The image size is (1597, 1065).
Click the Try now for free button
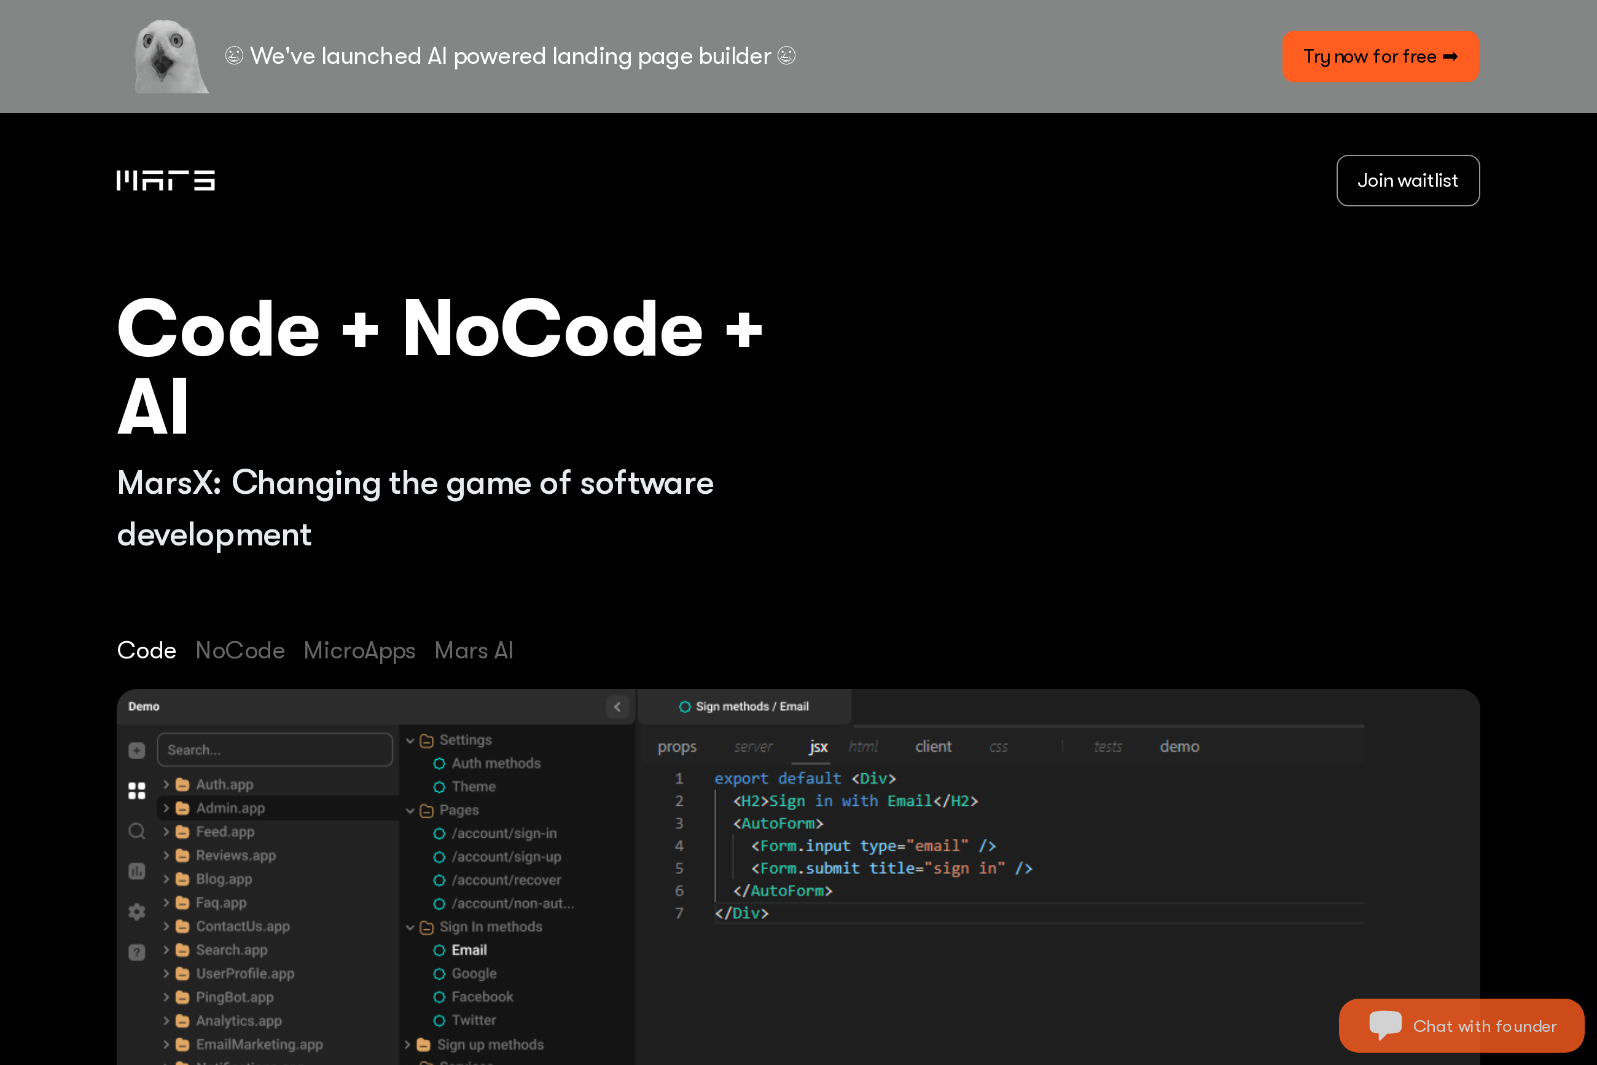(1380, 57)
